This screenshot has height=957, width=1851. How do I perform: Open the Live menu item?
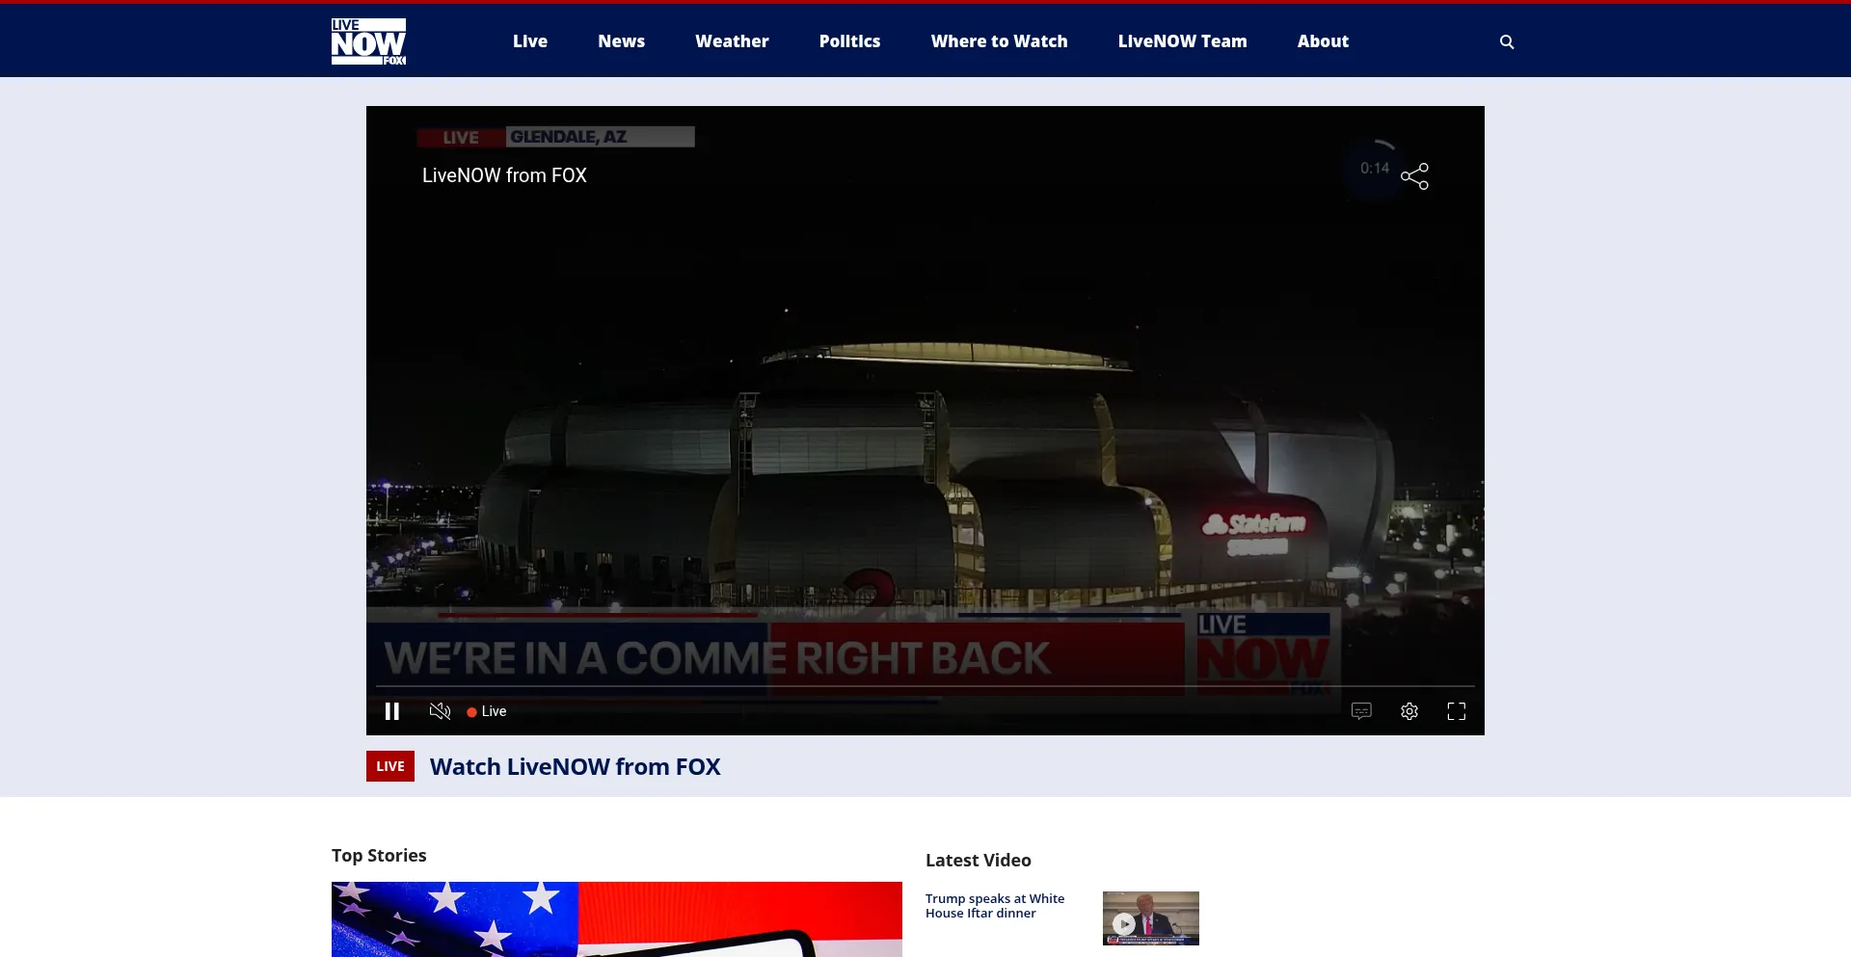(529, 41)
